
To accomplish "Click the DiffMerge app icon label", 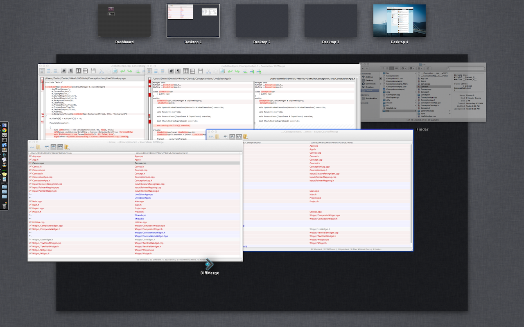I will 210,273.
